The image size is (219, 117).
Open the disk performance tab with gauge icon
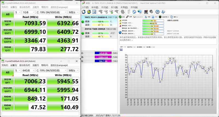click(164, 17)
